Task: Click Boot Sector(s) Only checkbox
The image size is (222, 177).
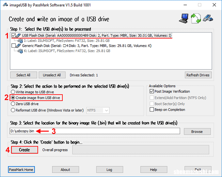Action: click(151, 104)
